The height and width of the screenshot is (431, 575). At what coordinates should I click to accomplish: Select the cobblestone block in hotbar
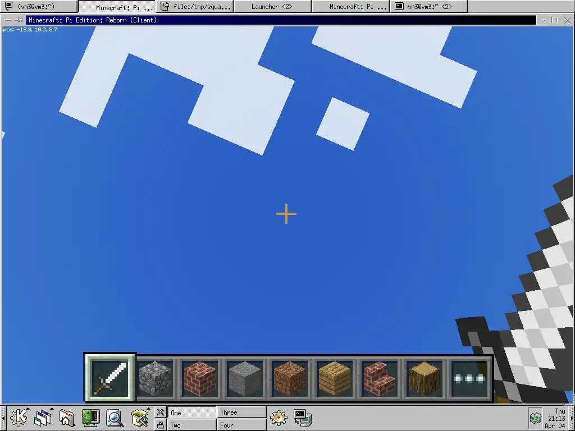[156, 379]
